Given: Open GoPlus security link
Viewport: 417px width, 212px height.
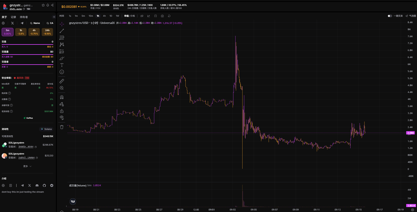Looking at the screenshot, I should (x=28, y=118).
